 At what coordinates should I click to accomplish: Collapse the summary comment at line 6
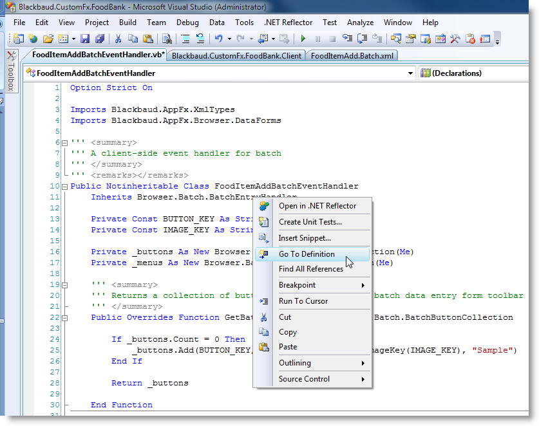[64, 143]
